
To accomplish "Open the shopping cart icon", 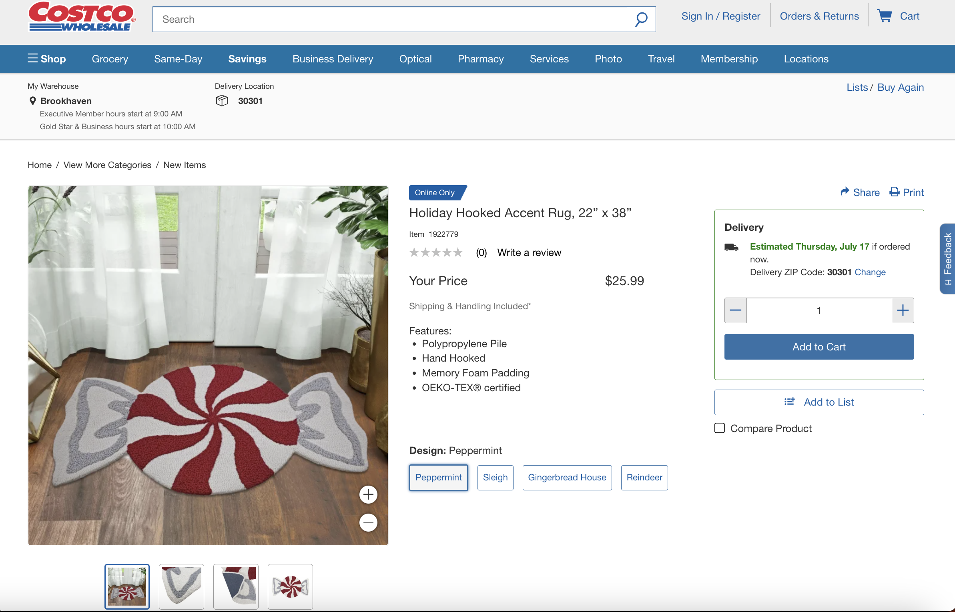I will 885,16.
